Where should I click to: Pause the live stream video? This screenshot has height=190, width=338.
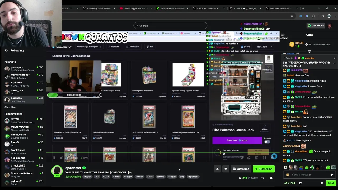click(x=54, y=158)
